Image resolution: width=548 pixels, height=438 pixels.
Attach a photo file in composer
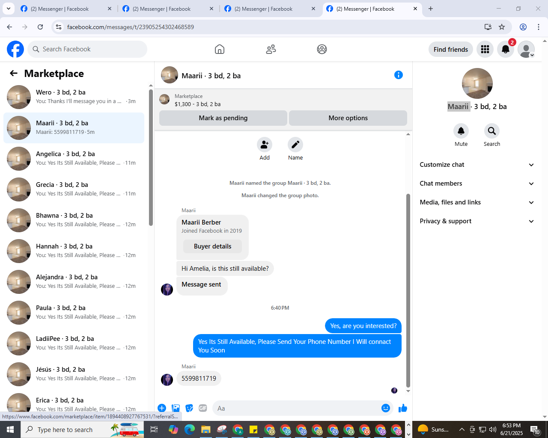176,408
